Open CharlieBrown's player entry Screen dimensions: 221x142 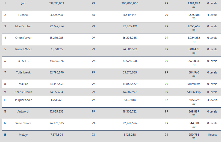tap(23, 92)
